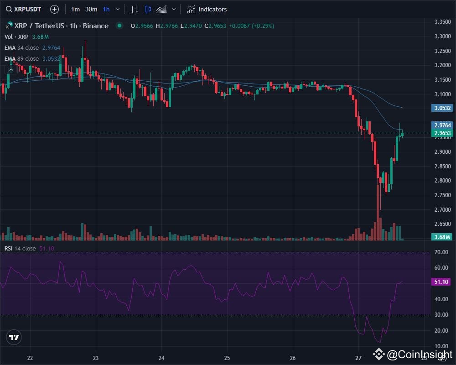
Task: Click the bar replay style icon in toolbar
Action: tap(134, 9)
